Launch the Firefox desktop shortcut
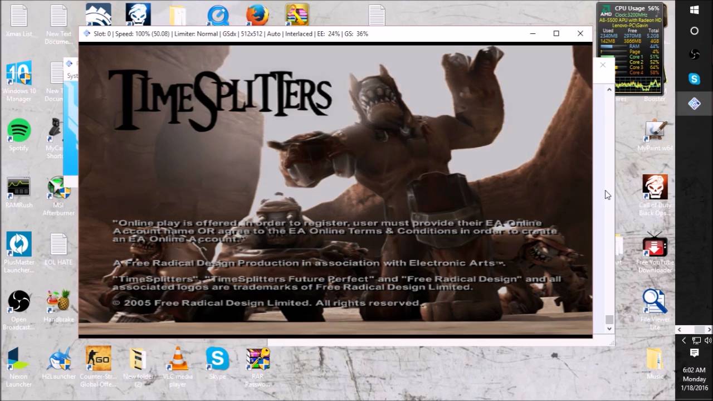The image size is (713, 401). tap(257, 14)
